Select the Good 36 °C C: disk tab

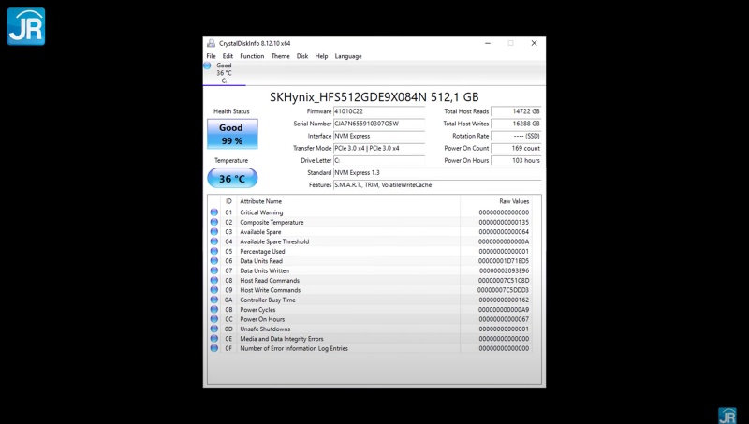point(224,73)
